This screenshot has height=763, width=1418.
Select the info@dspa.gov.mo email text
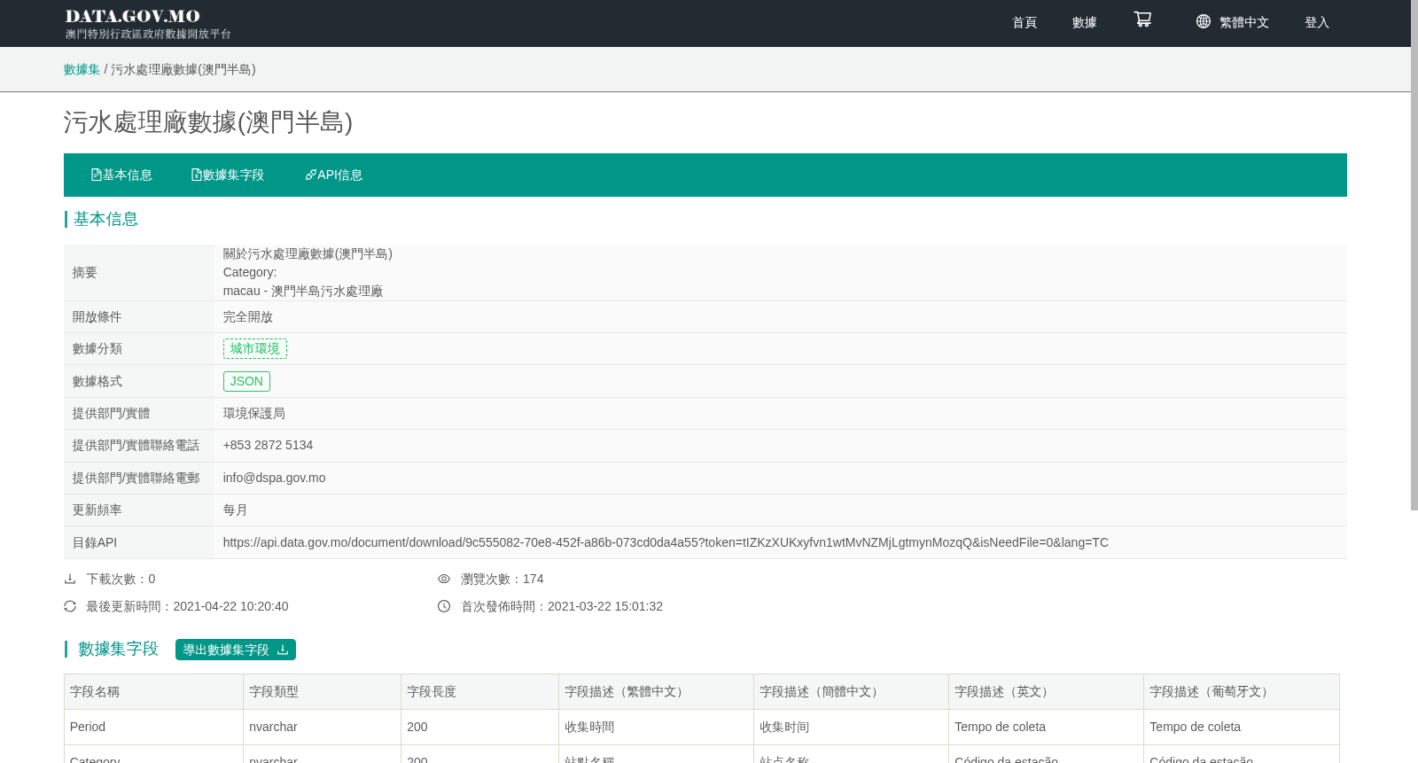point(274,478)
